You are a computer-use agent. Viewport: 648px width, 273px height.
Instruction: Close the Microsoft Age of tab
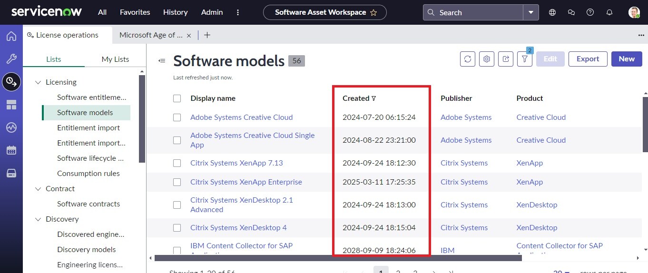pyautogui.click(x=189, y=35)
